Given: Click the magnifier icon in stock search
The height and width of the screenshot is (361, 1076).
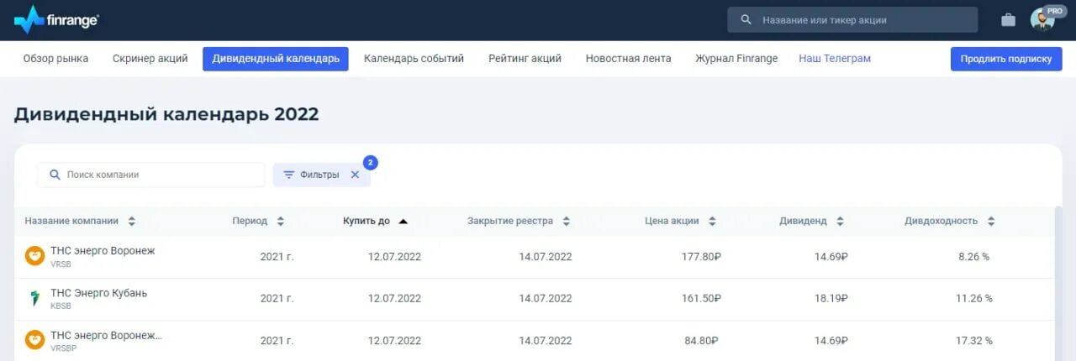Looking at the screenshot, I should coord(746,20).
